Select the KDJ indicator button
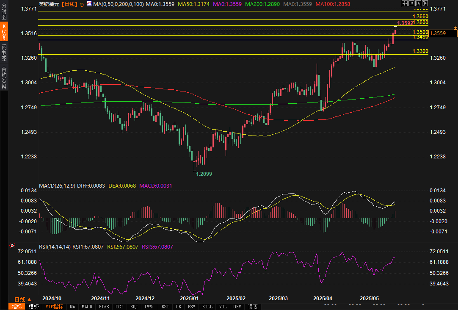The height and width of the screenshot is (310, 458). pos(134,307)
